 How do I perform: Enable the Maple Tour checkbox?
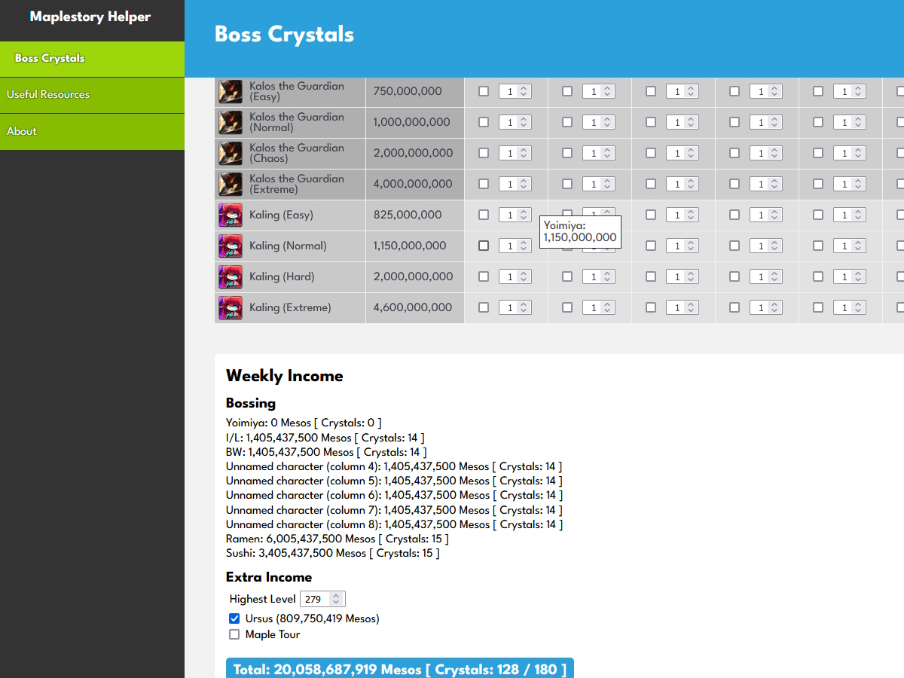point(234,634)
